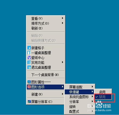Expand the 图形选项 submenu arrow

point(63,87)
